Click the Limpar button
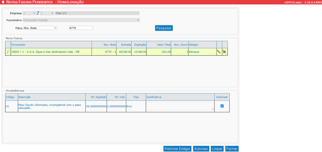This screenshot has height=152, width=322. click(217, 149)
